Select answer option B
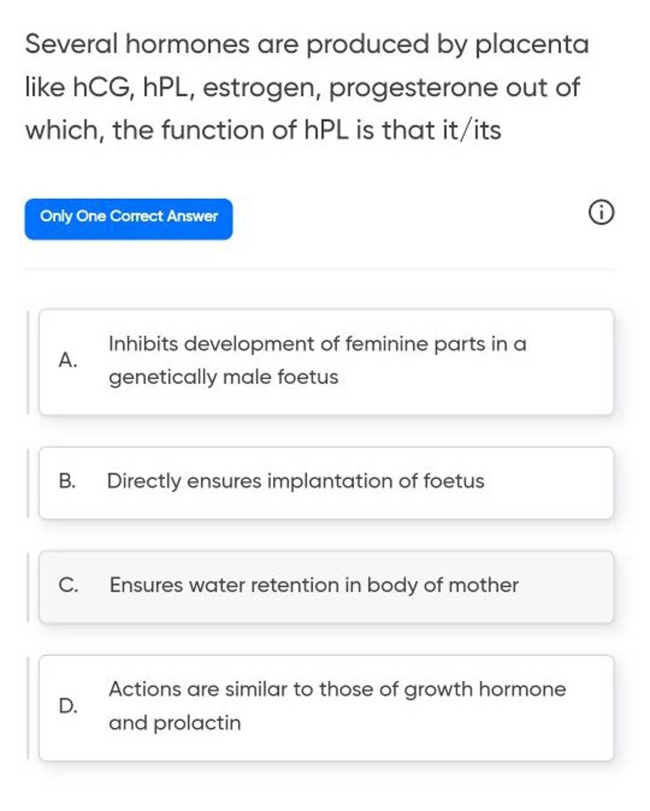Viewport: 650px width, 811px height. click(x=325, y=481)
